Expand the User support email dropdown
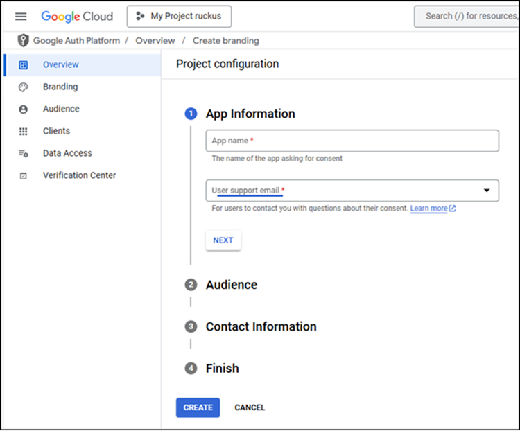This screenshot has height=431, width=520. tap(486, 191)
